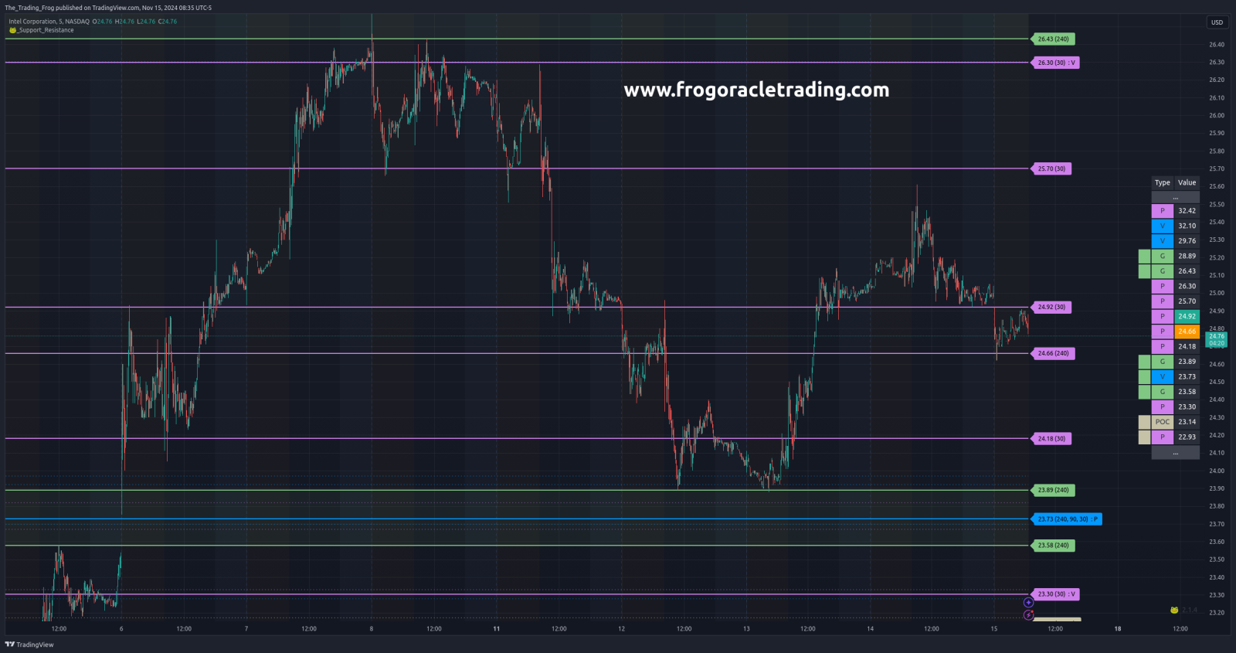Click date 11 on the time axis
1236x653 pixels.
(497, 629)
